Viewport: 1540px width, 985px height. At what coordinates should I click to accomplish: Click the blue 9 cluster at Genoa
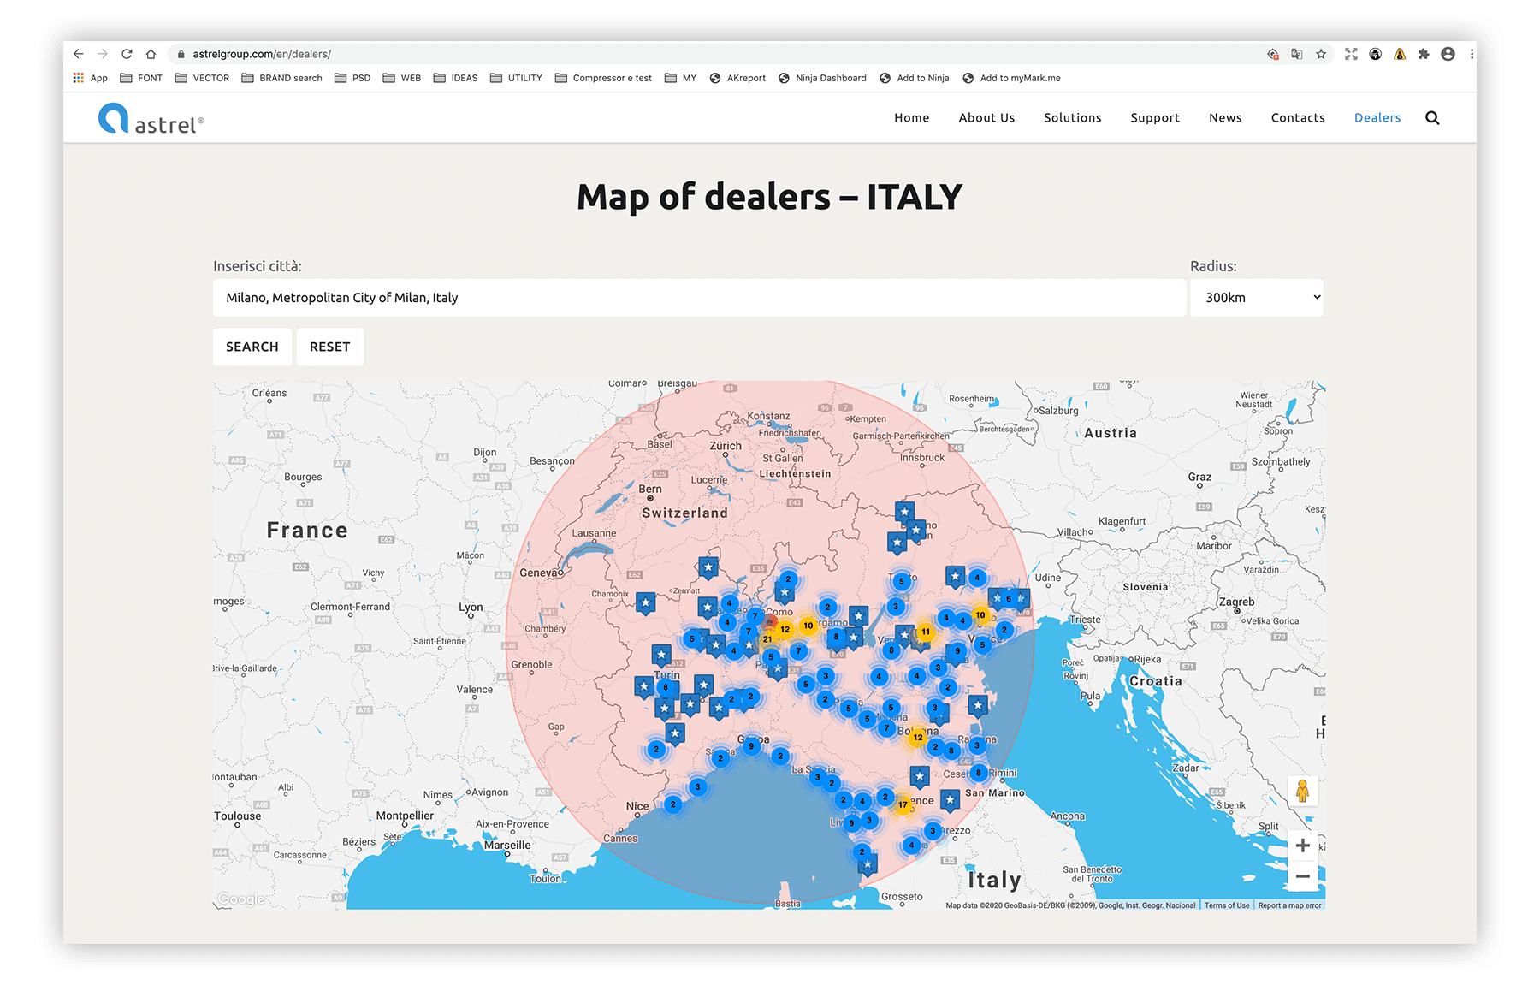tap(751, 745)
